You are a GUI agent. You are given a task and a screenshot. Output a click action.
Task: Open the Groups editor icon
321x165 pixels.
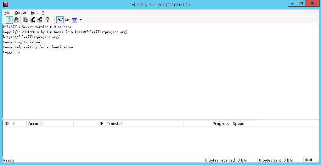tap(40, 20)
